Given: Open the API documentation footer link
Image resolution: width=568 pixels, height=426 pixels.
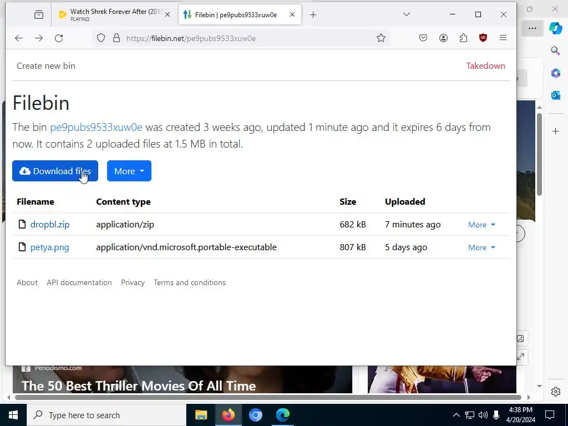Looking at the screenshot, I should coord(79,282).
